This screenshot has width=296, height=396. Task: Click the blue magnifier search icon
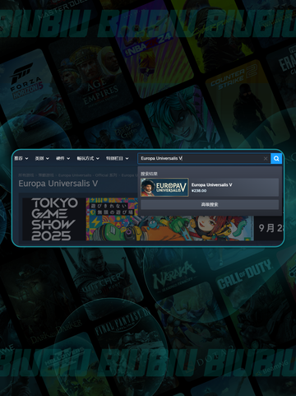pos(276,158)
